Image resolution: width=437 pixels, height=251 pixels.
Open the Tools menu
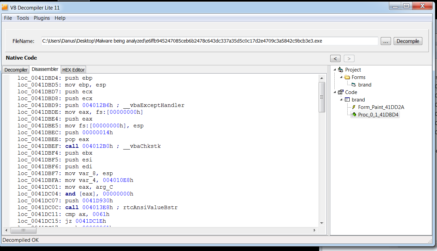click(23, 18)
